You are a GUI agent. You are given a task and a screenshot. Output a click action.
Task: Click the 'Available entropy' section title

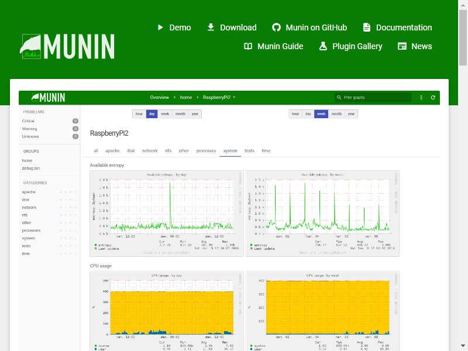(107, 166)
